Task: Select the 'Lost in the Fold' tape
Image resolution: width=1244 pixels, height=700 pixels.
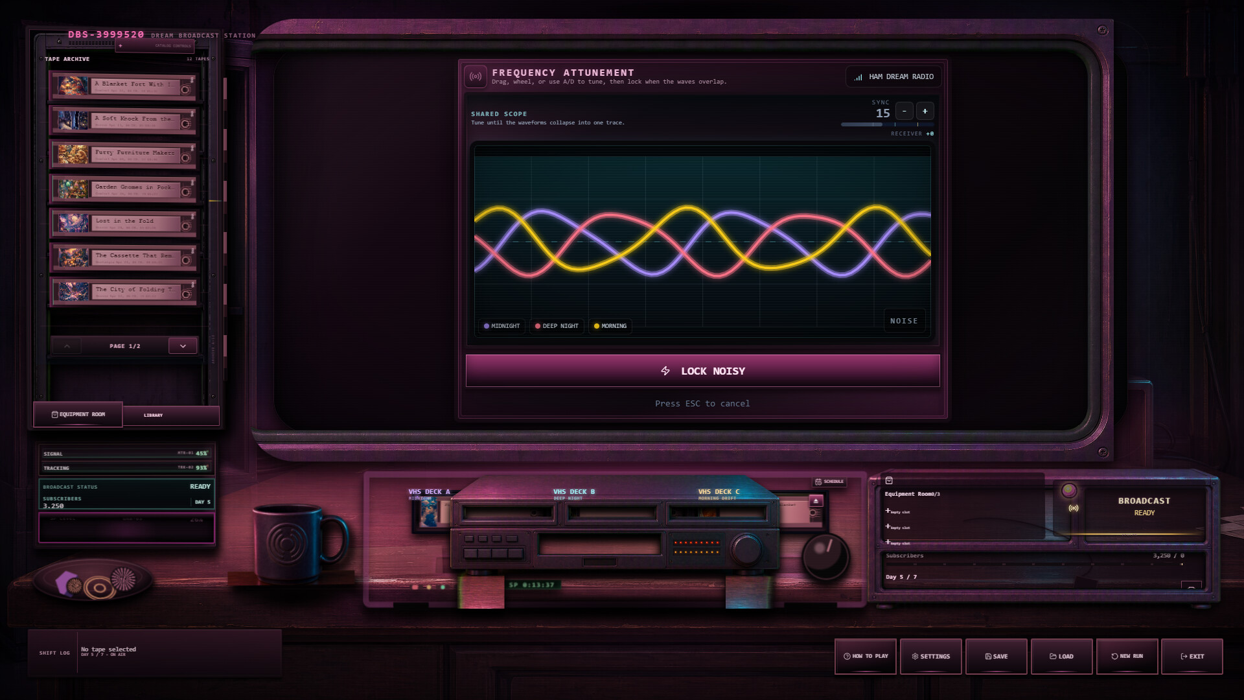Action: point(123,223)
